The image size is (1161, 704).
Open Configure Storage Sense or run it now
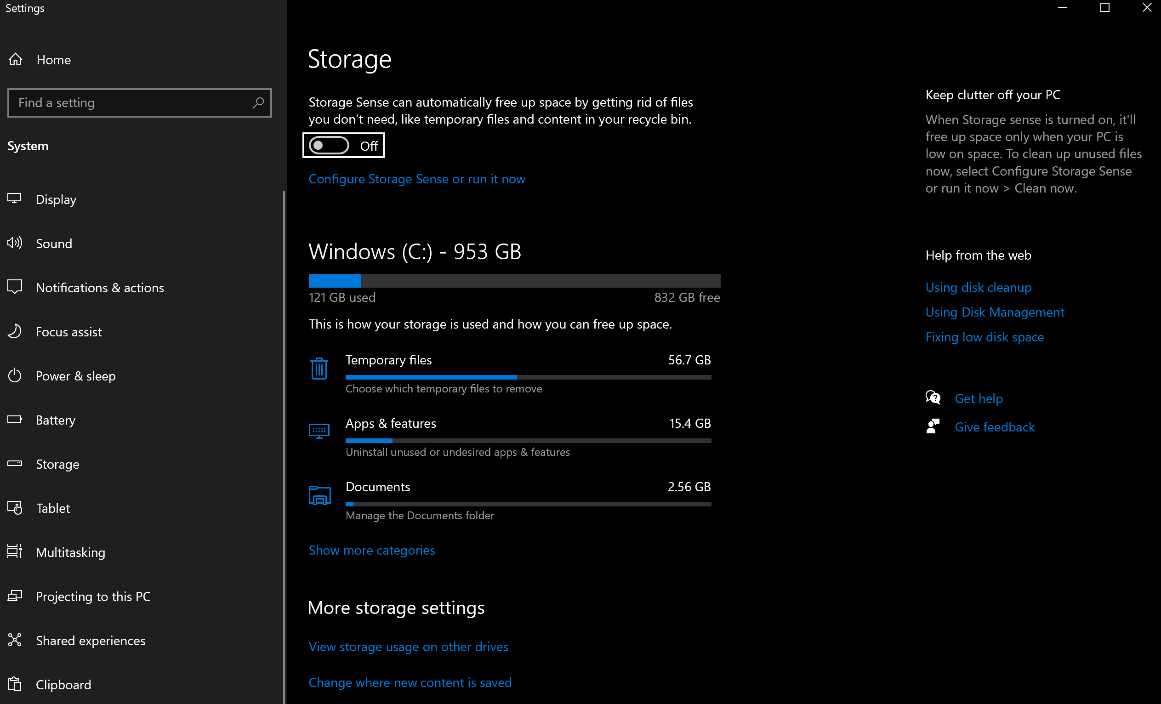pyautogui.click(x=416, y=179)
